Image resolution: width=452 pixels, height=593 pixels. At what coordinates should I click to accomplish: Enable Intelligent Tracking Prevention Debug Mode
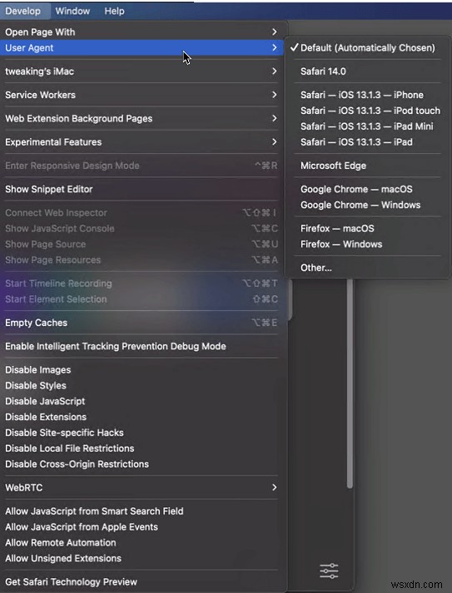(142, 346)
